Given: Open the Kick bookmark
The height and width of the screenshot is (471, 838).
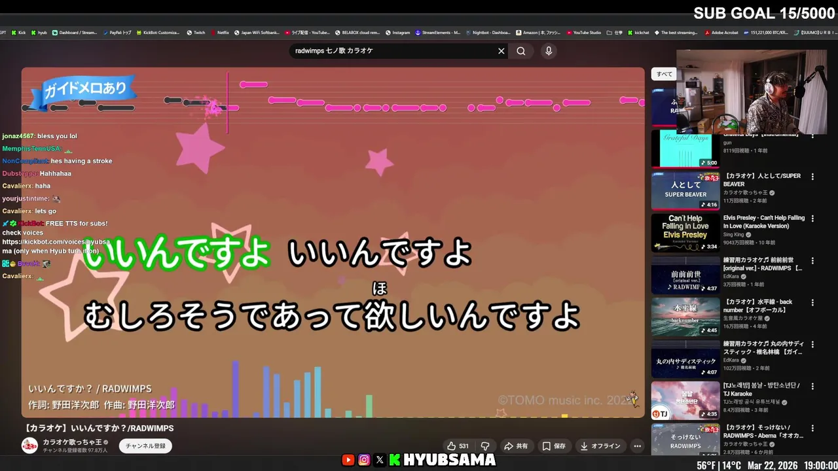Looking at the screenshot, I should pyautogui.click(x=18, y=32).
